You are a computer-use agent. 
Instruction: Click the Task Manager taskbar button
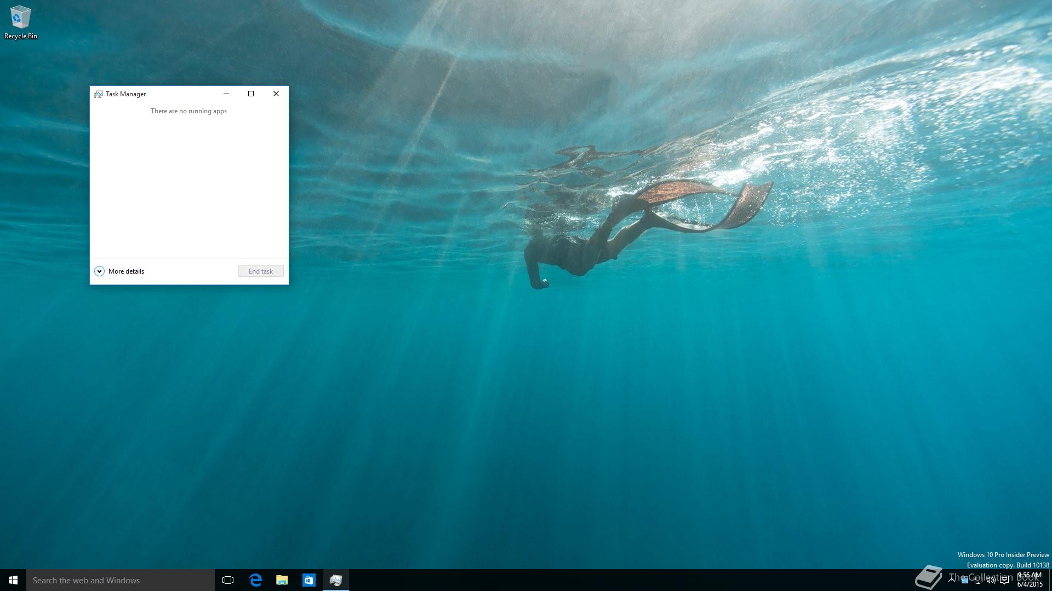[336, 580]
